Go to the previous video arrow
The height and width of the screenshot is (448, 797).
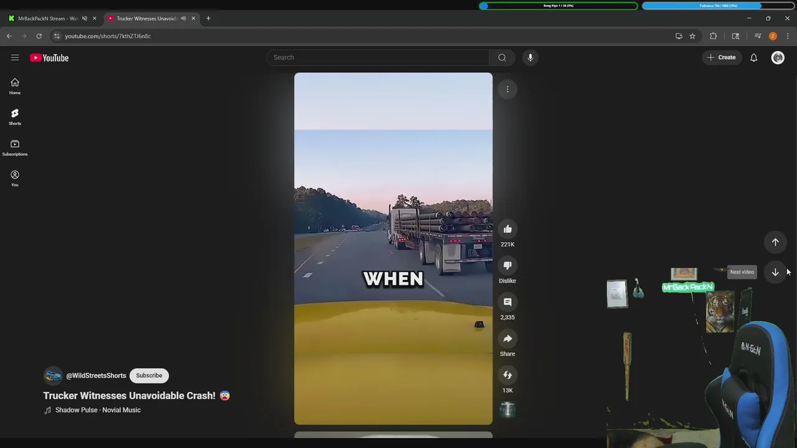[x=775, y=242]
